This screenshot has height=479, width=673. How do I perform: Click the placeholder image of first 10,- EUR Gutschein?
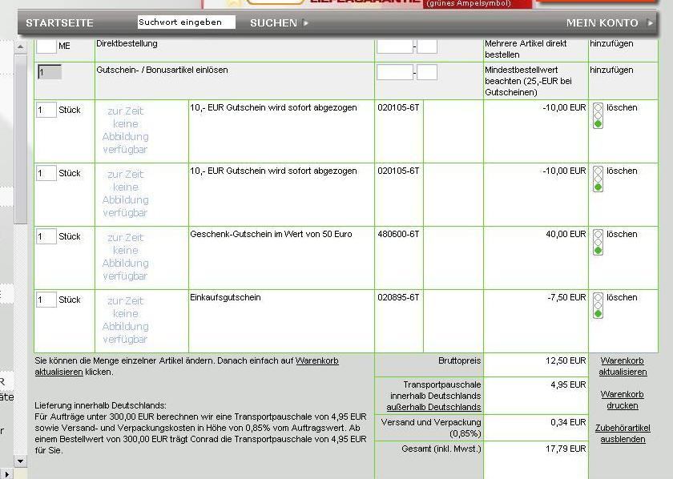tap(125, 130)
